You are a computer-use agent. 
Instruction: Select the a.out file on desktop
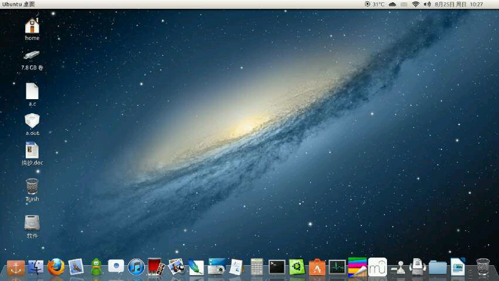pyautogui.click(x=32, y=124)
